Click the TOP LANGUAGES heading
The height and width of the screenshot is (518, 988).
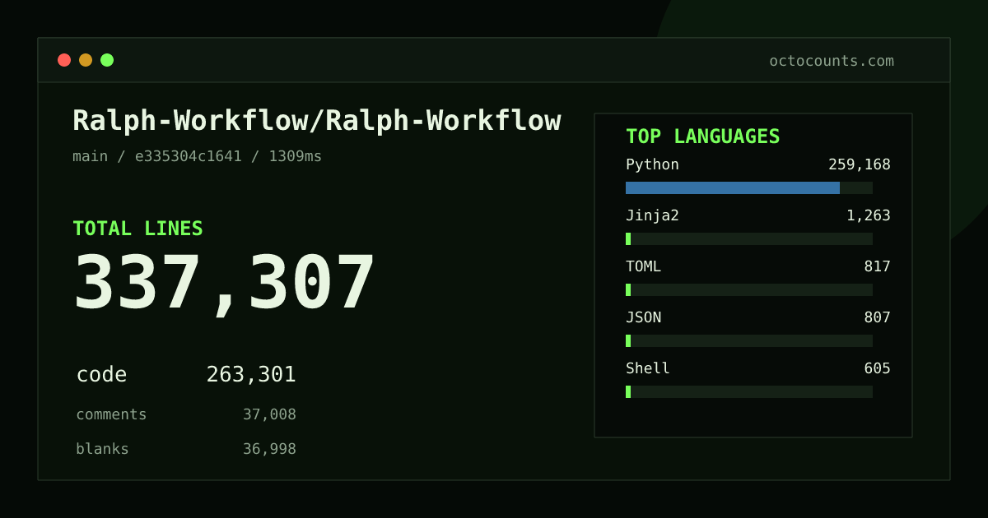[703, 136]
